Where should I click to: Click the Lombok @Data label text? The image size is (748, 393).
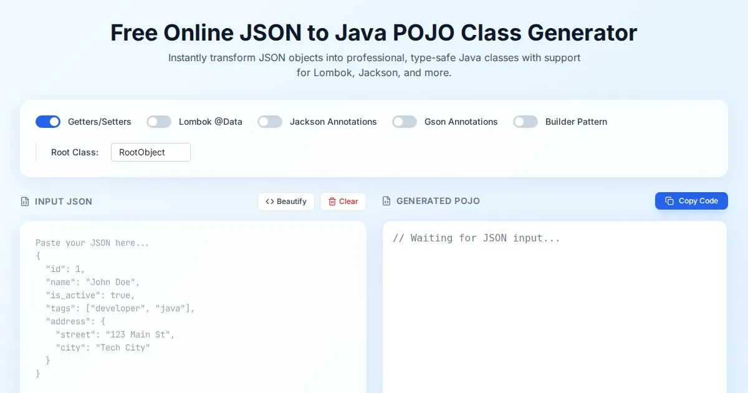coord(211,122)
